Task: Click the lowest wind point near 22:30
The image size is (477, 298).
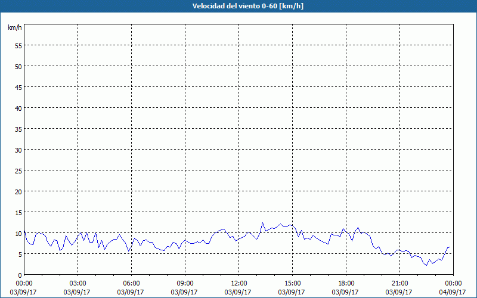Action: (x=426, y=265)
